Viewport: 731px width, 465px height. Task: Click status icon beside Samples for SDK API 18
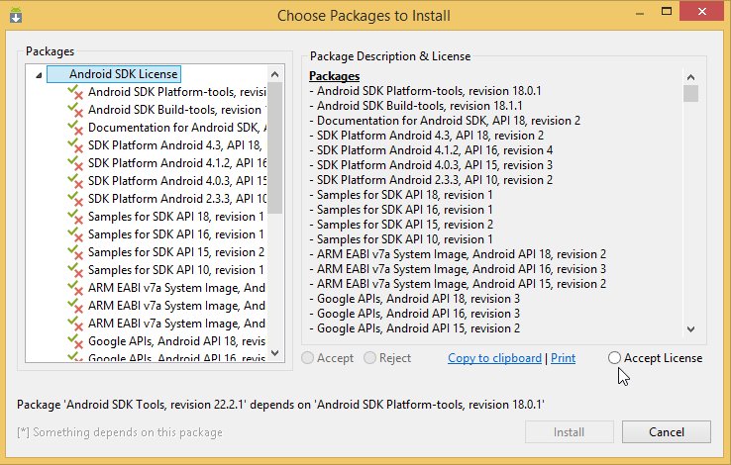(x=75, y=217)
